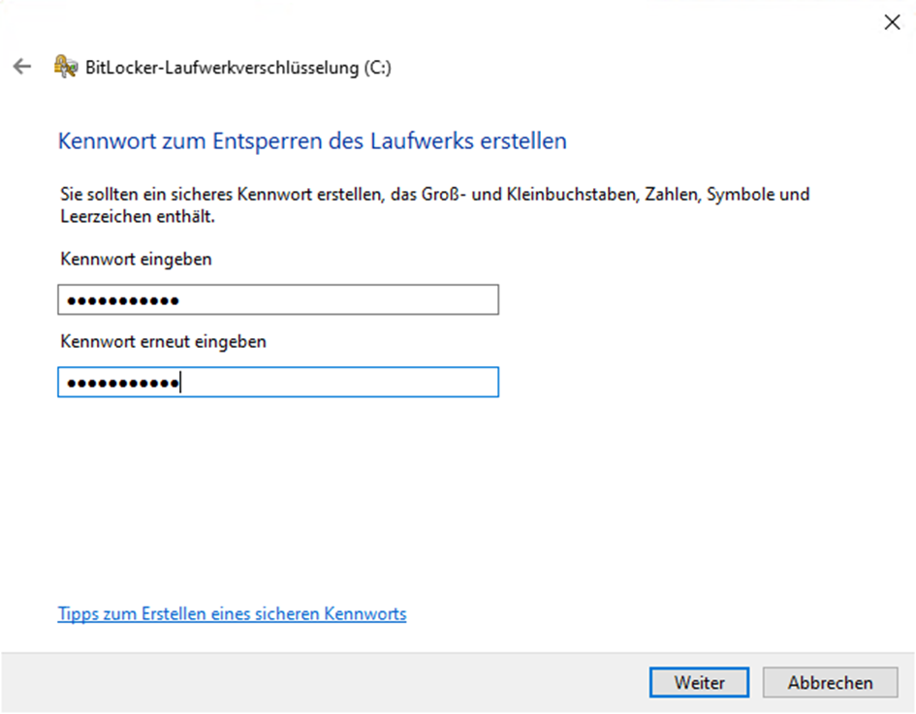Click the blue heading 'Kennwort zum Entsperren des Laufwerks erstellen'

312,140
